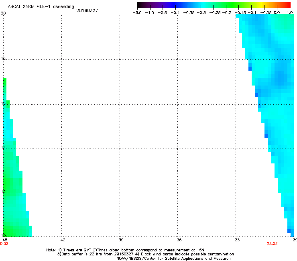
Task: Click the 1.0 color scale label
Action: click(x=290, y=13)
